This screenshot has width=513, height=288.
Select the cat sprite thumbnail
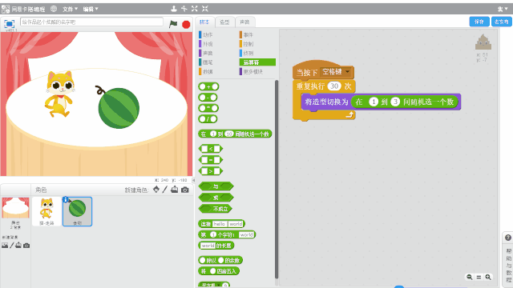tap(46, 211)
